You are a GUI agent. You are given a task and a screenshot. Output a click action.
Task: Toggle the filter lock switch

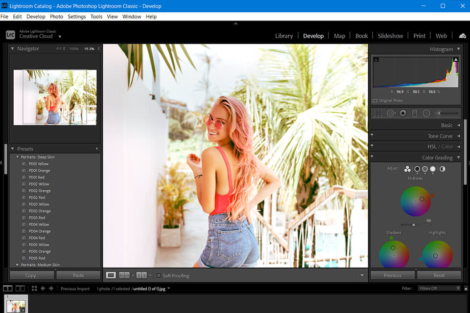tap(466, 289)
